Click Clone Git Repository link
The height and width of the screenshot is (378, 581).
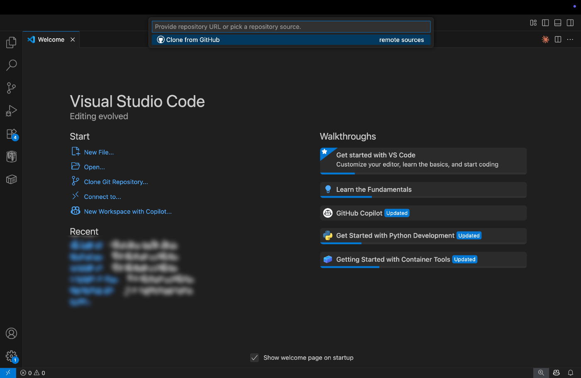pyautogui.click(x=116, y=182)
